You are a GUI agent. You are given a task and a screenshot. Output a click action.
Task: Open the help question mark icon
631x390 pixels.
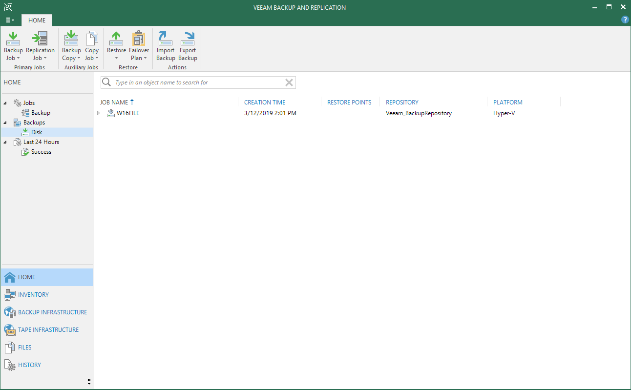(625, 20)
